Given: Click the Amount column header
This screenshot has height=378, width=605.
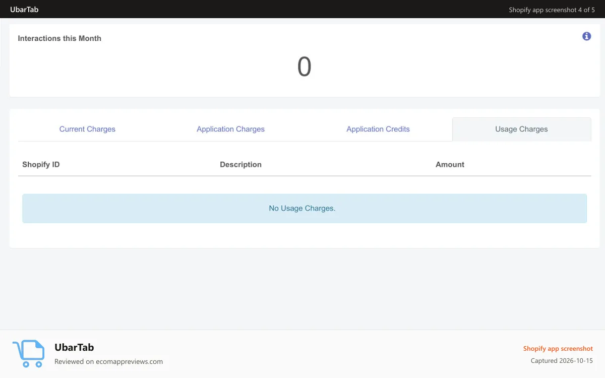Looking at the screenshot, I should 450,164.
